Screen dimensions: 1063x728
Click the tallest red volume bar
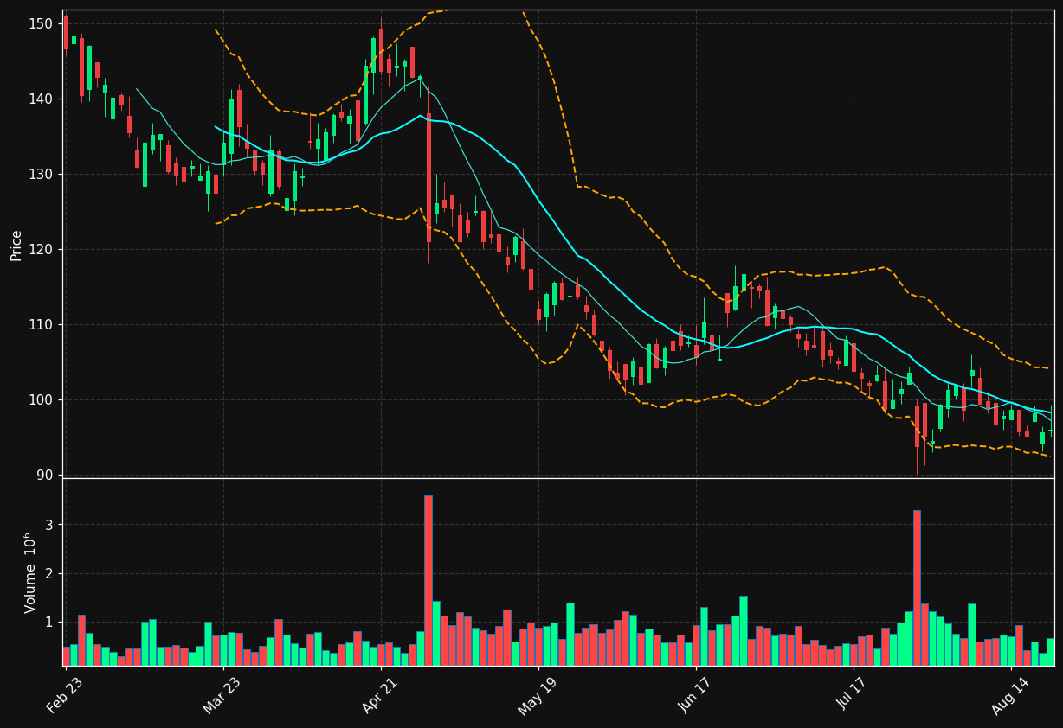coord(428,580)
